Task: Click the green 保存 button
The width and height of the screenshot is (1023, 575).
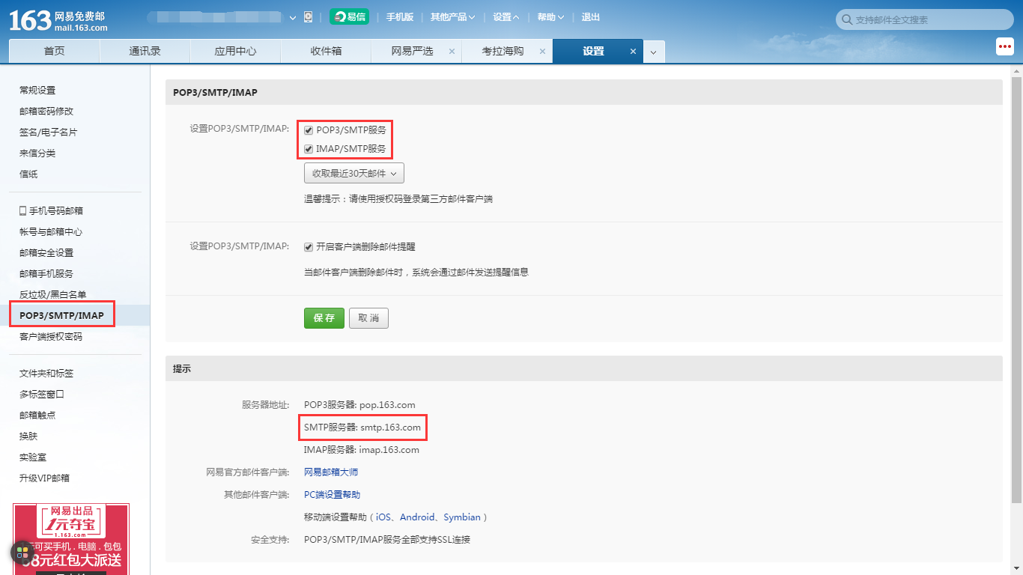Action: pos(324,318)
